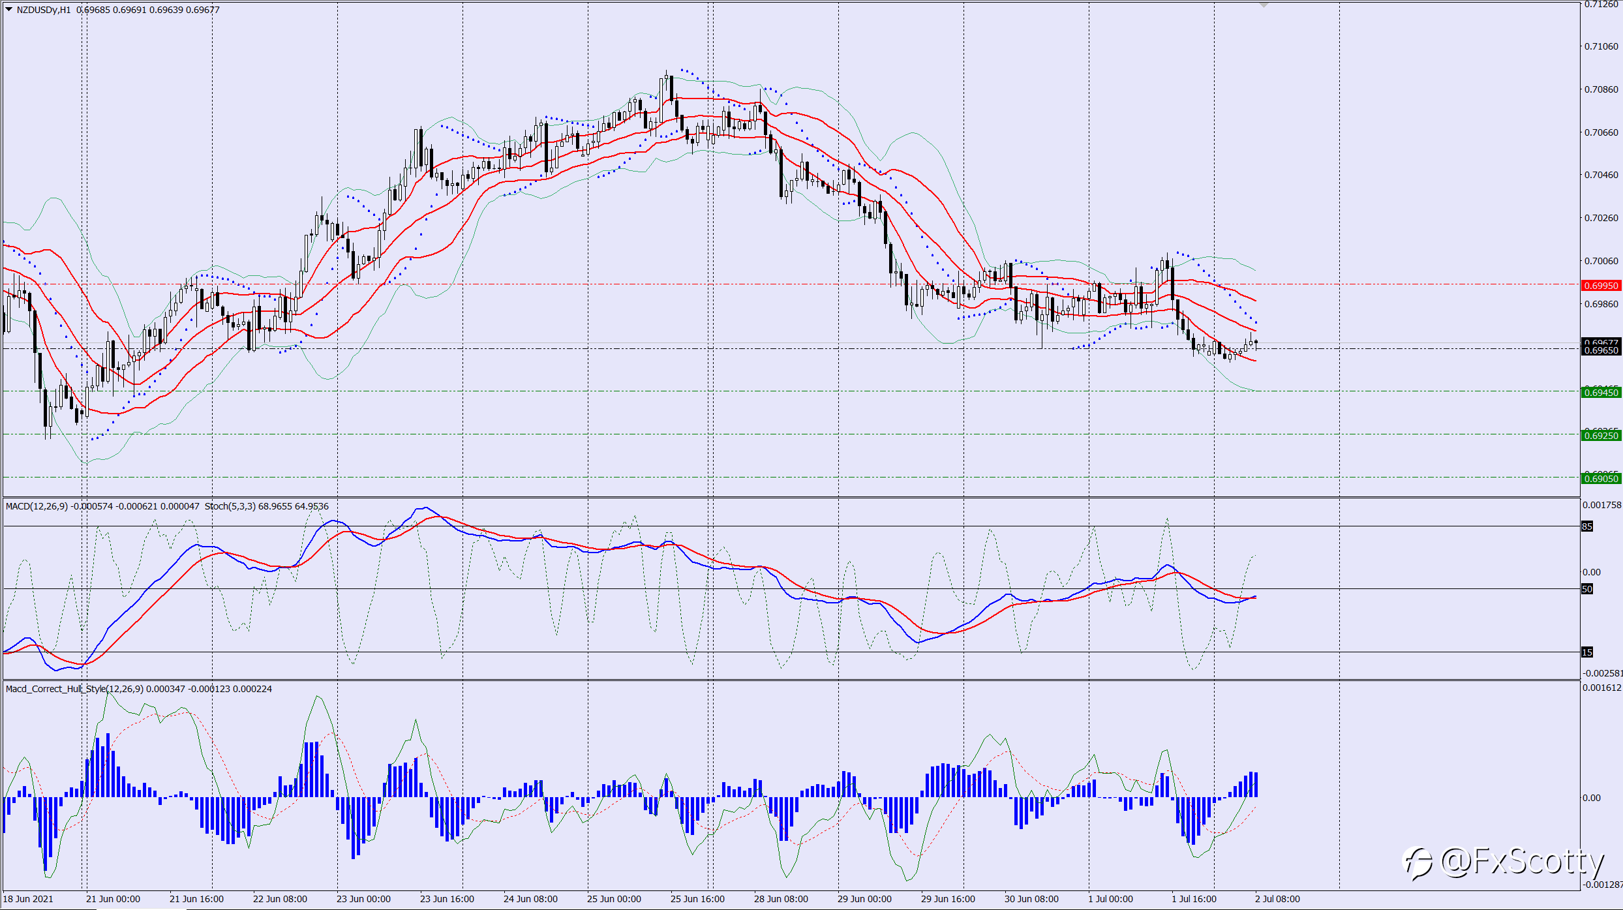This screenshot has width=1623, height=910.
Task: Click the OHLC values 0.69685 0.69691 0.69639 0.69677
Action: click(x=148, y=10)
